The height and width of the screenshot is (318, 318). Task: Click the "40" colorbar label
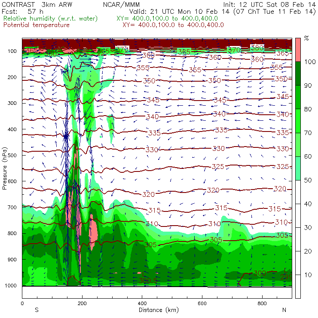tap(308, 204)
